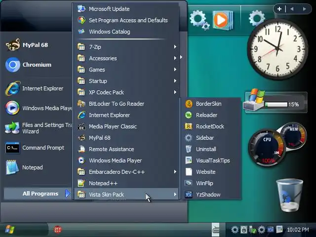The width and height of the screenshot is (316, 237).
Task: Click the taskbar clock showing 10:02 PM
Action: pyautogui.click(x=298, y=230)
